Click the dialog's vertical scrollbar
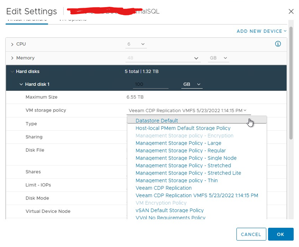 291,95
